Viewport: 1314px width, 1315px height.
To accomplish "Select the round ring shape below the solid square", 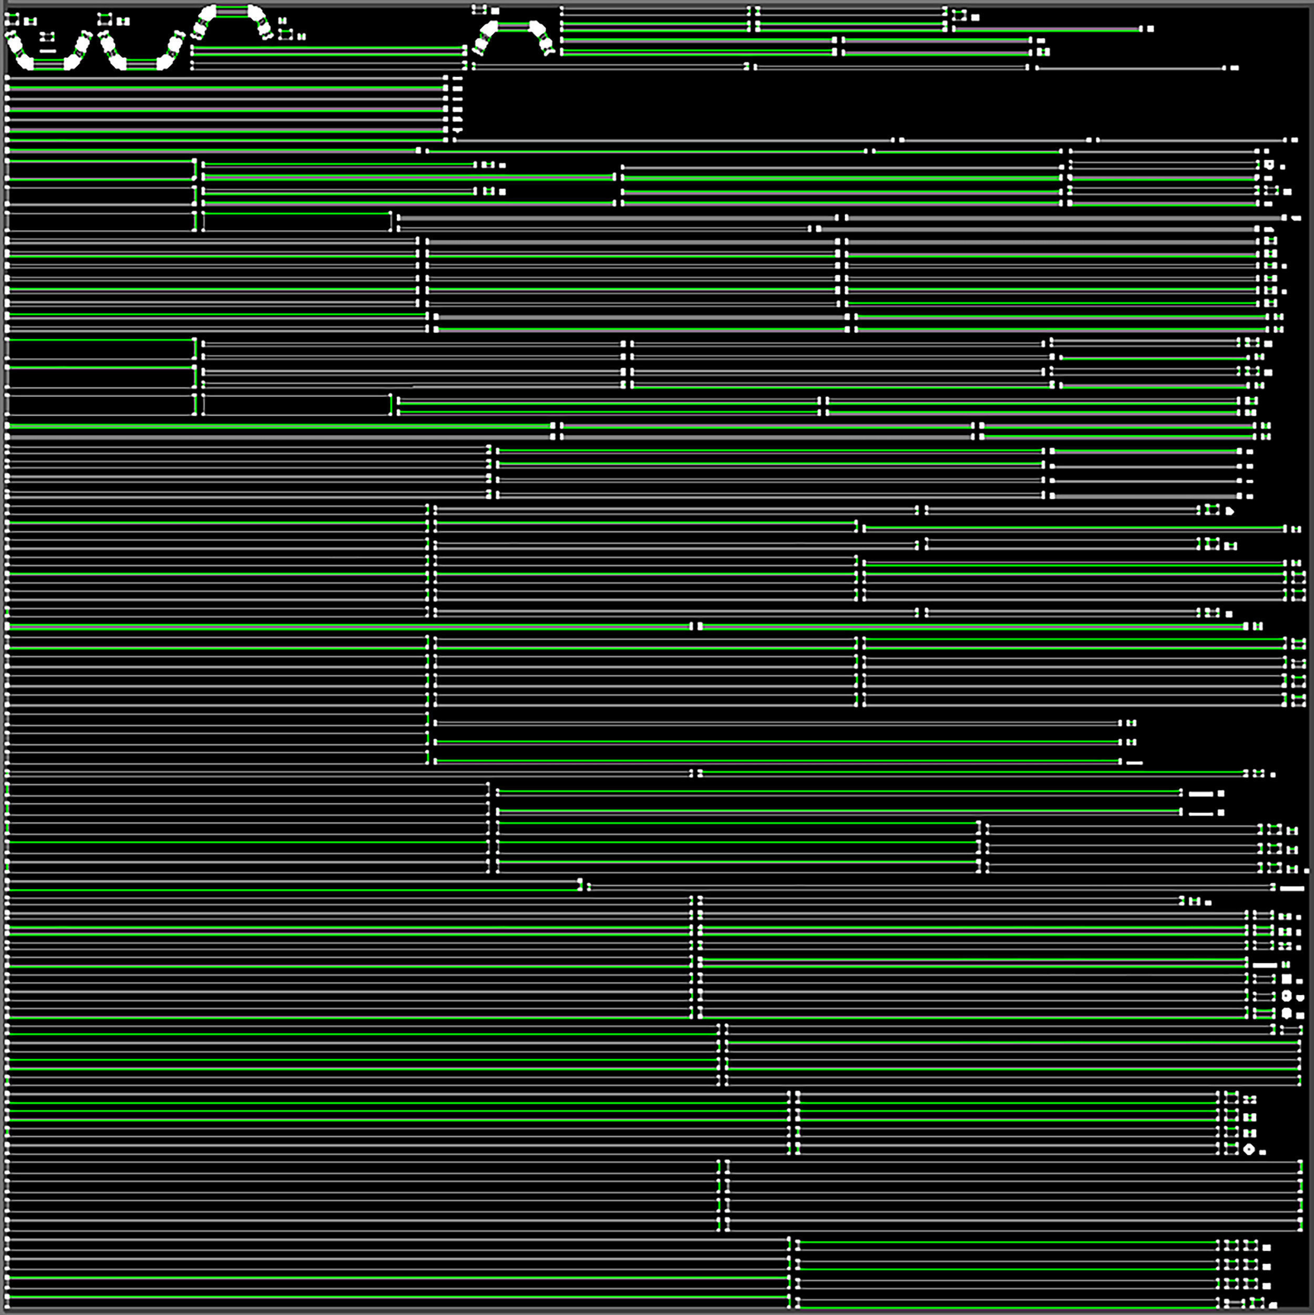I will (1286, 996).
